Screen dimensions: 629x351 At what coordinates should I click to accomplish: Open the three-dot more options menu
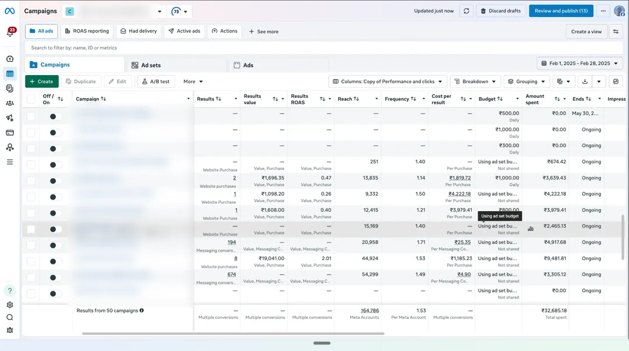click(x=603, y=11)
